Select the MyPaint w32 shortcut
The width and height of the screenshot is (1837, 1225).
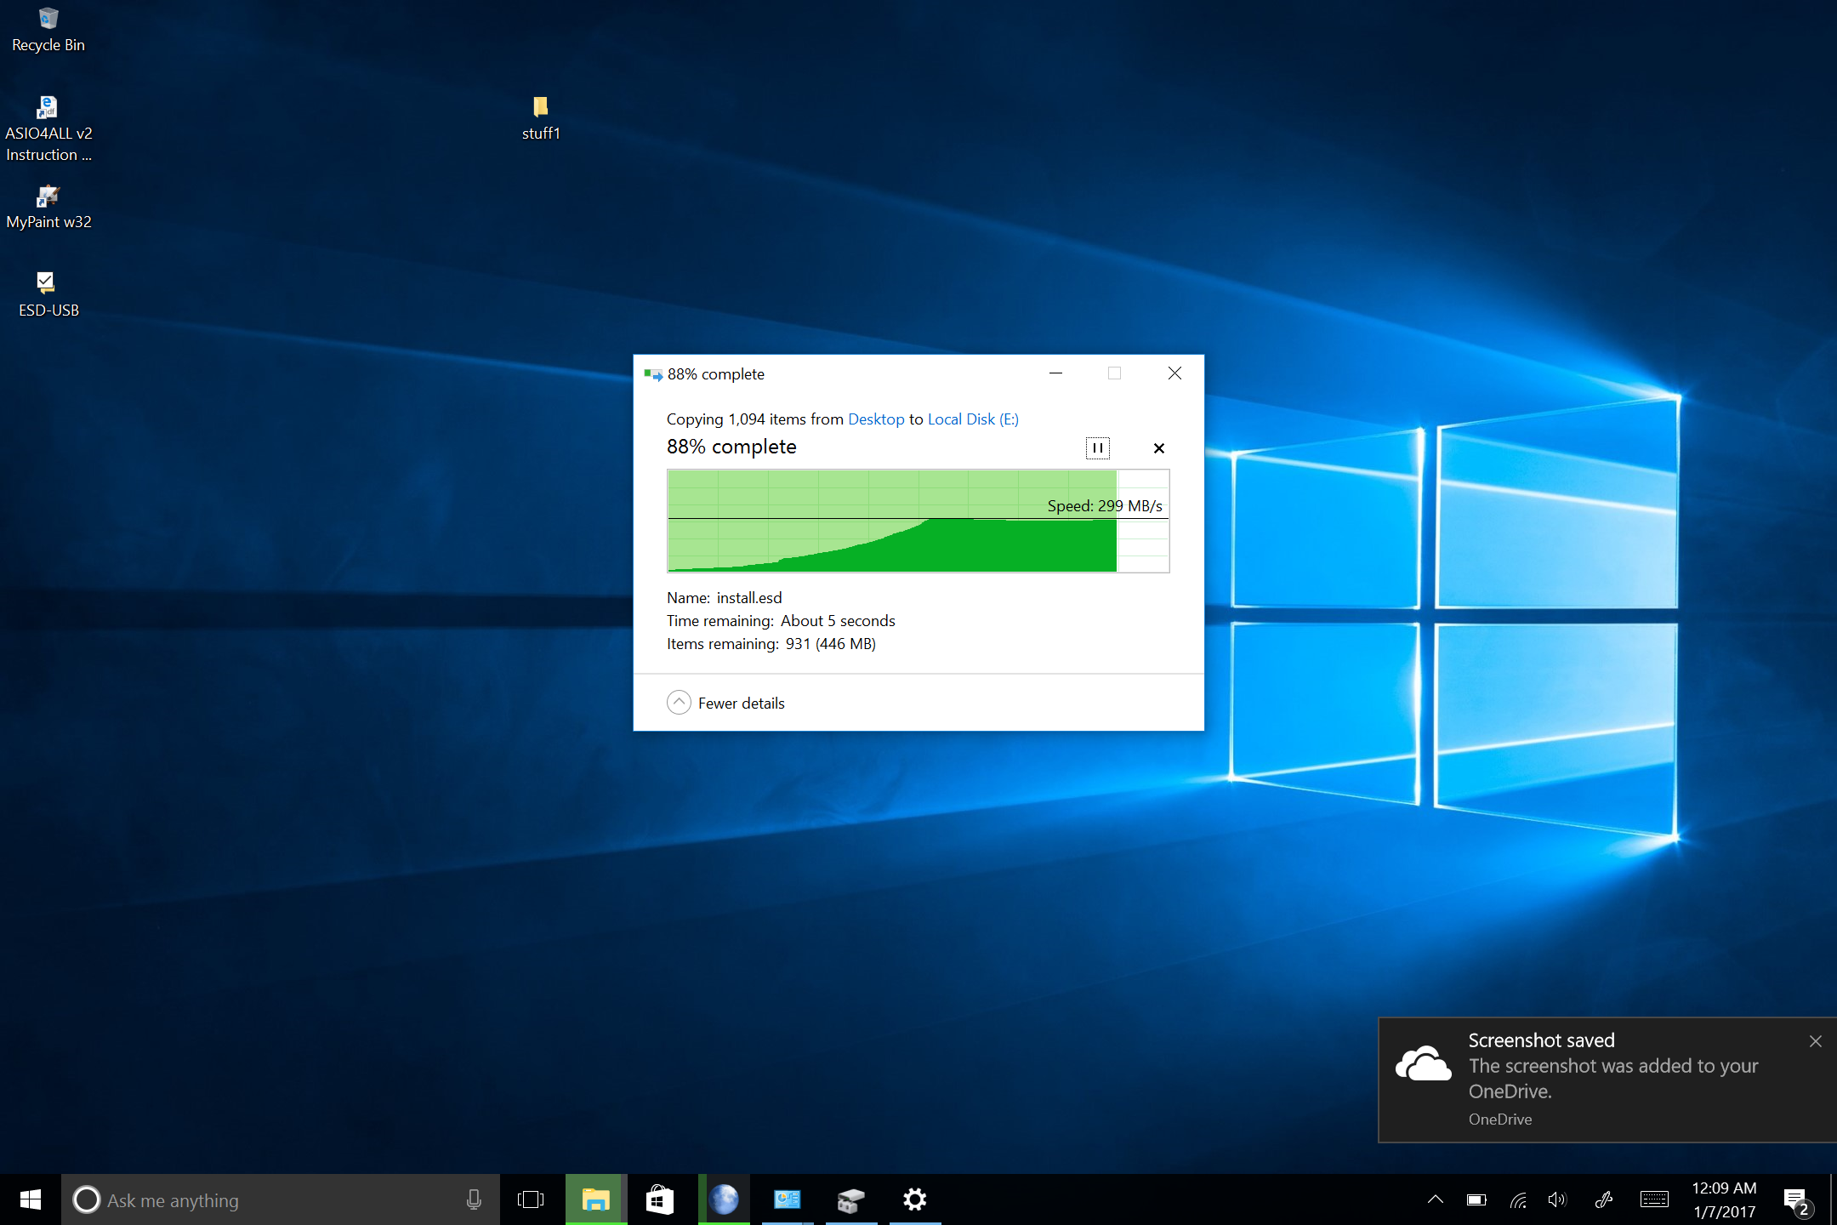[48, 197]
